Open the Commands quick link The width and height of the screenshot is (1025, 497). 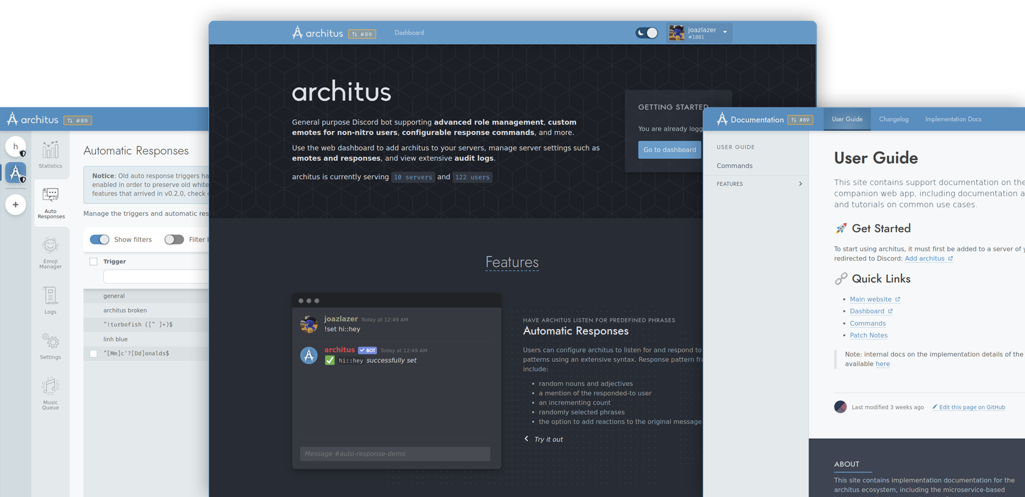click(867, 323)
